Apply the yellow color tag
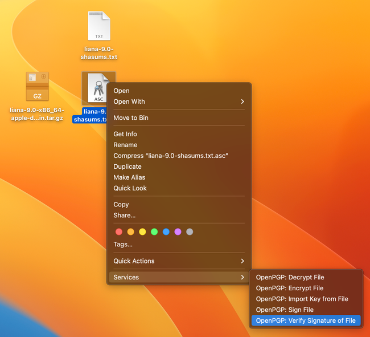This screenshot has width=370, height=337. coord(142,232)
